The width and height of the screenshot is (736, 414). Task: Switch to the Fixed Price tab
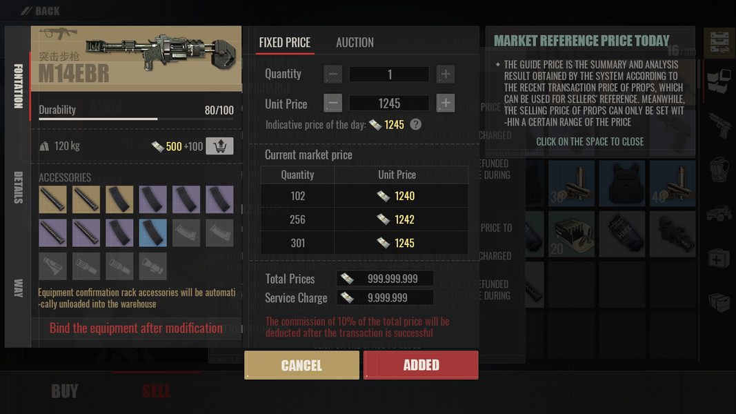tap(284, 42)
